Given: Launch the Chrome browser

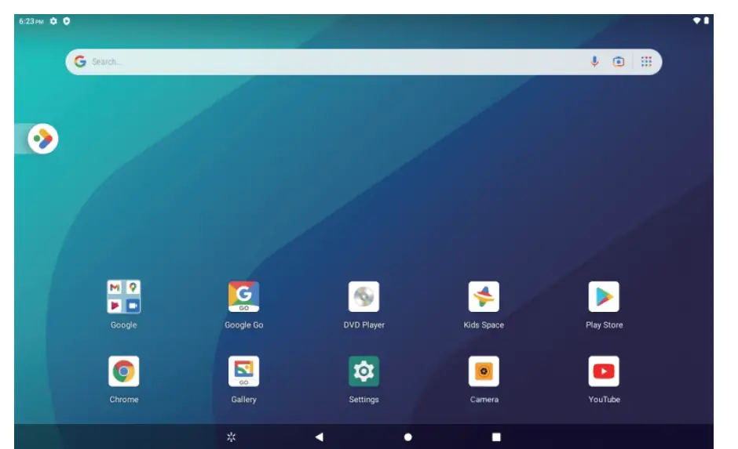Looking at the screenshot, I should 124,371.
